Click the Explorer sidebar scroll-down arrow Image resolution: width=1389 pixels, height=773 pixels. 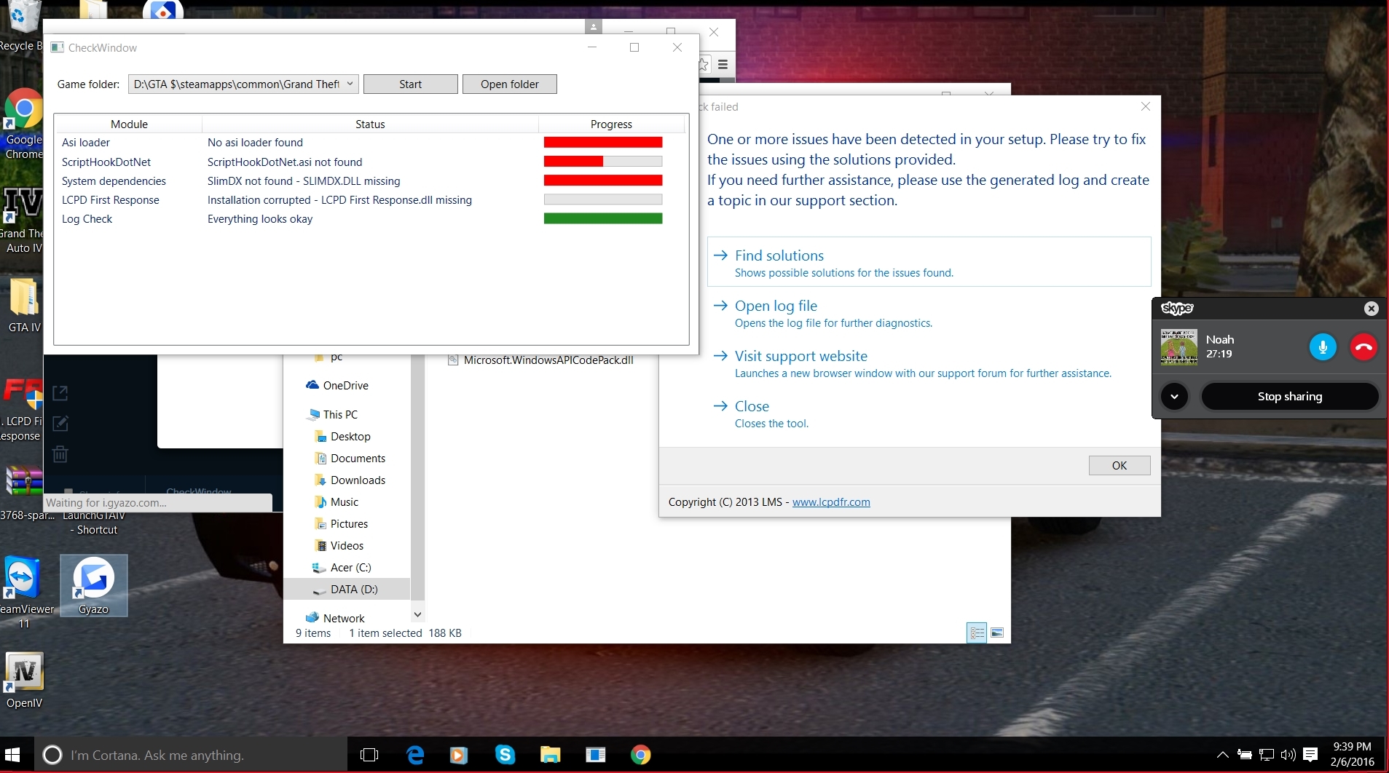(x=417, y=614)
